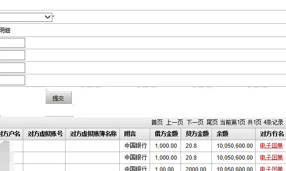Focus the second empty input field

click(12, 55)
